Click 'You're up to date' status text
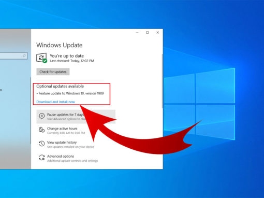Screen dimensions: 264x198 [x=67, y=56]
